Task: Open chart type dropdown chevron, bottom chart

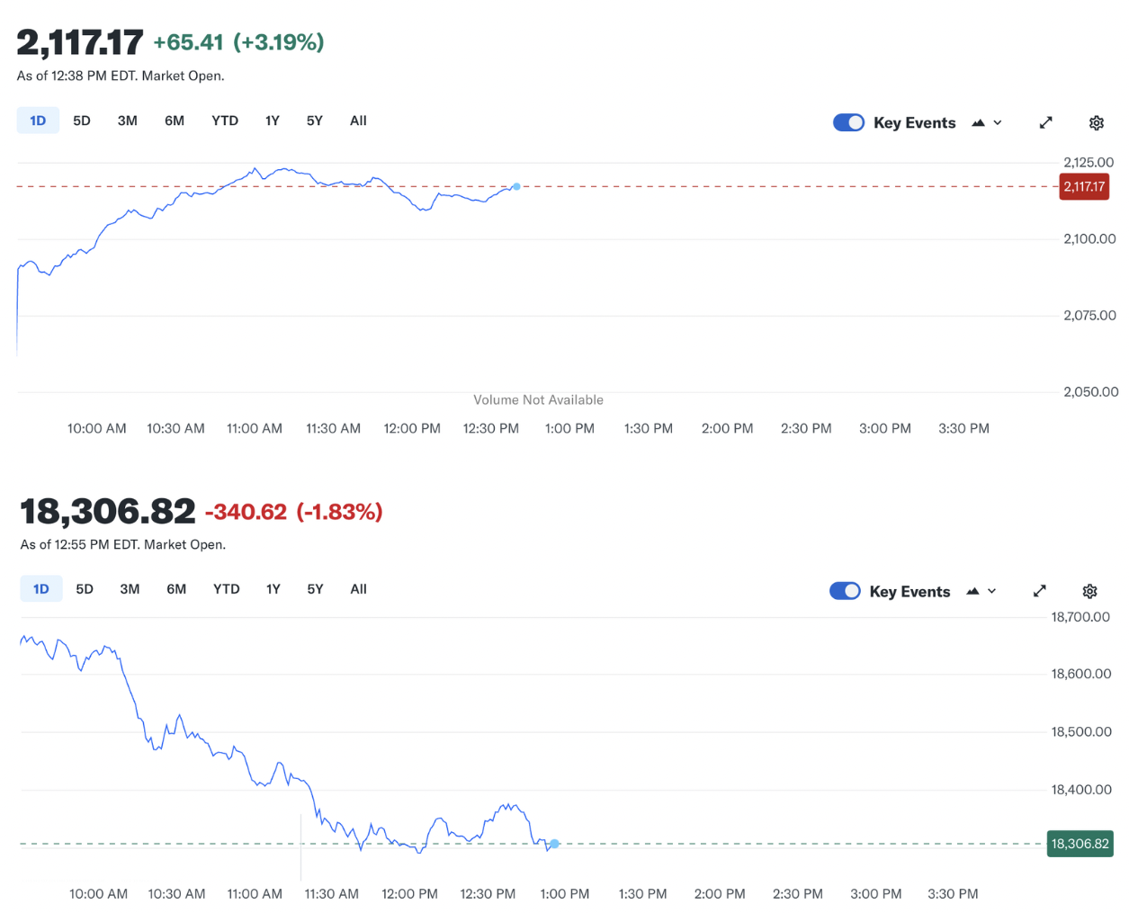Action: coord(992,591)
